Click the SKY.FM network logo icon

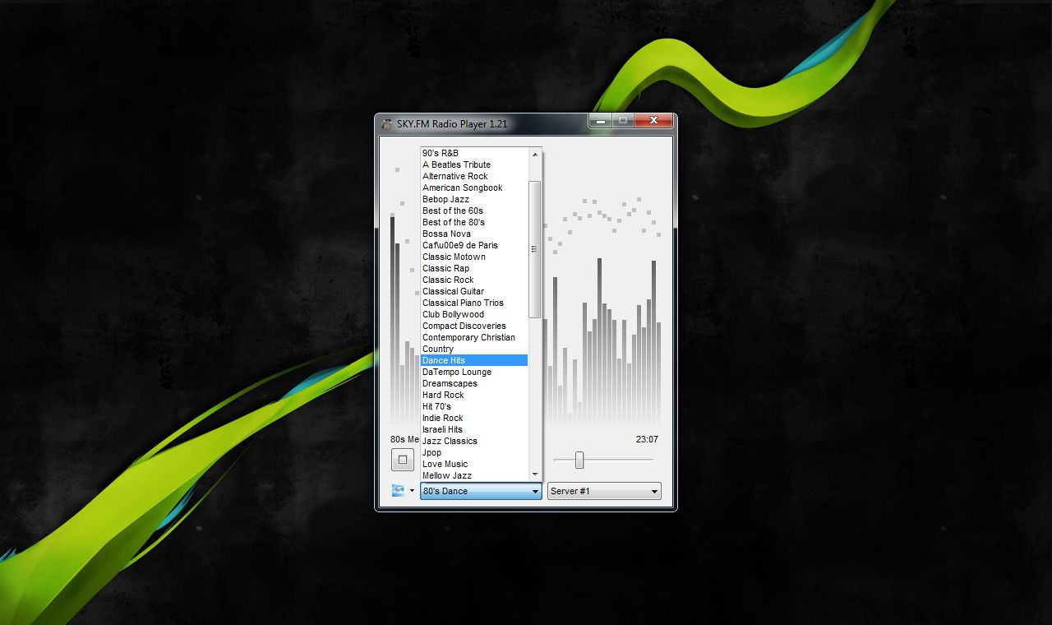click(x=398, y=491)
